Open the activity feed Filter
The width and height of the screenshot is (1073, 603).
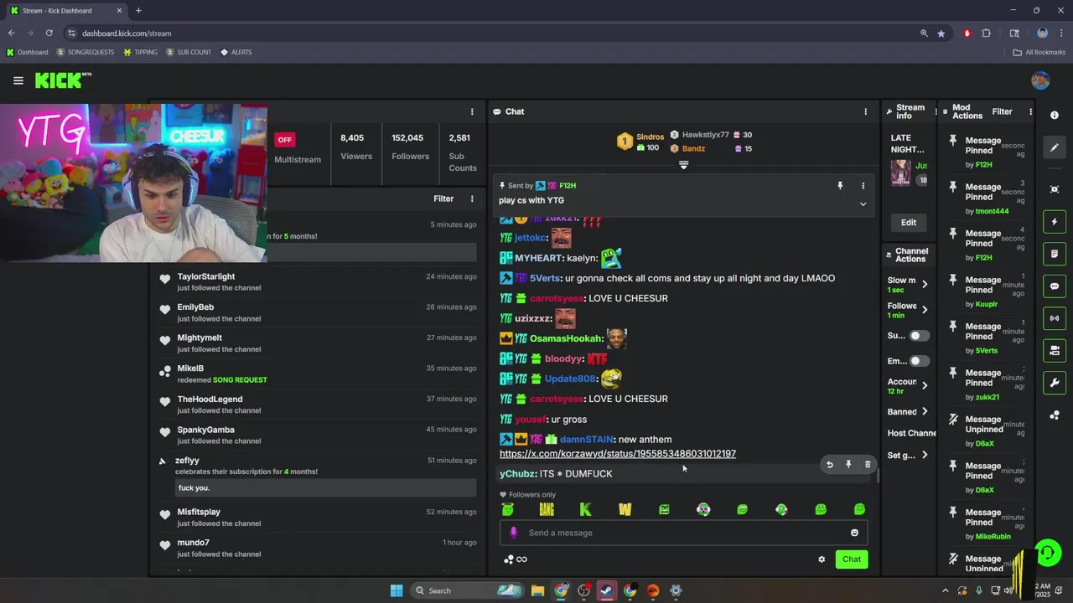(443, 198)
